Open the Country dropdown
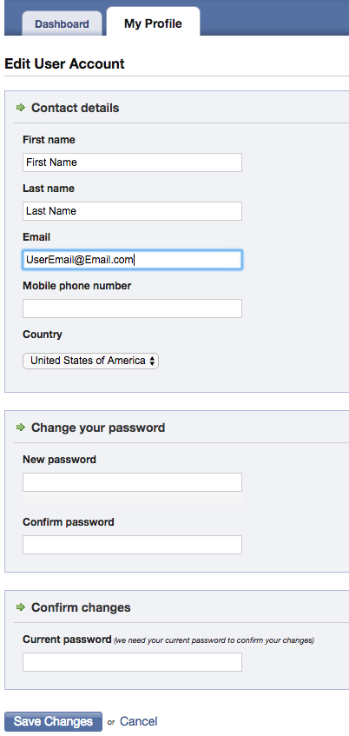The height and width of the screenshot is (736, 349). pos(90,361)
